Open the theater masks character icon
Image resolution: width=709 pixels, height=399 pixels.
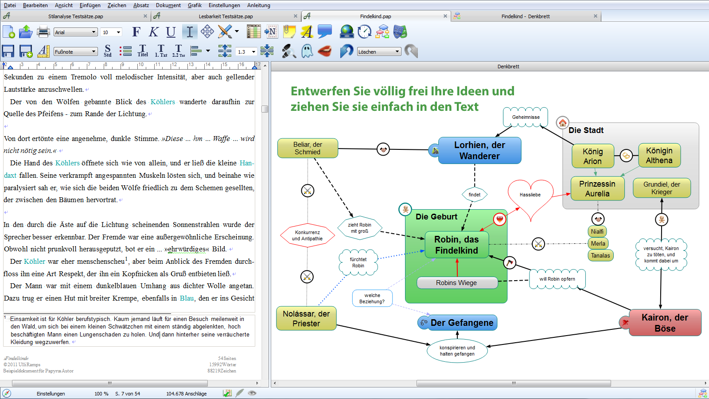[400, 32]
